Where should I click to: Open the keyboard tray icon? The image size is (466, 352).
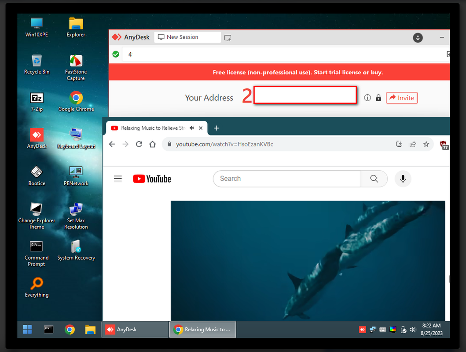pos(382,330)
